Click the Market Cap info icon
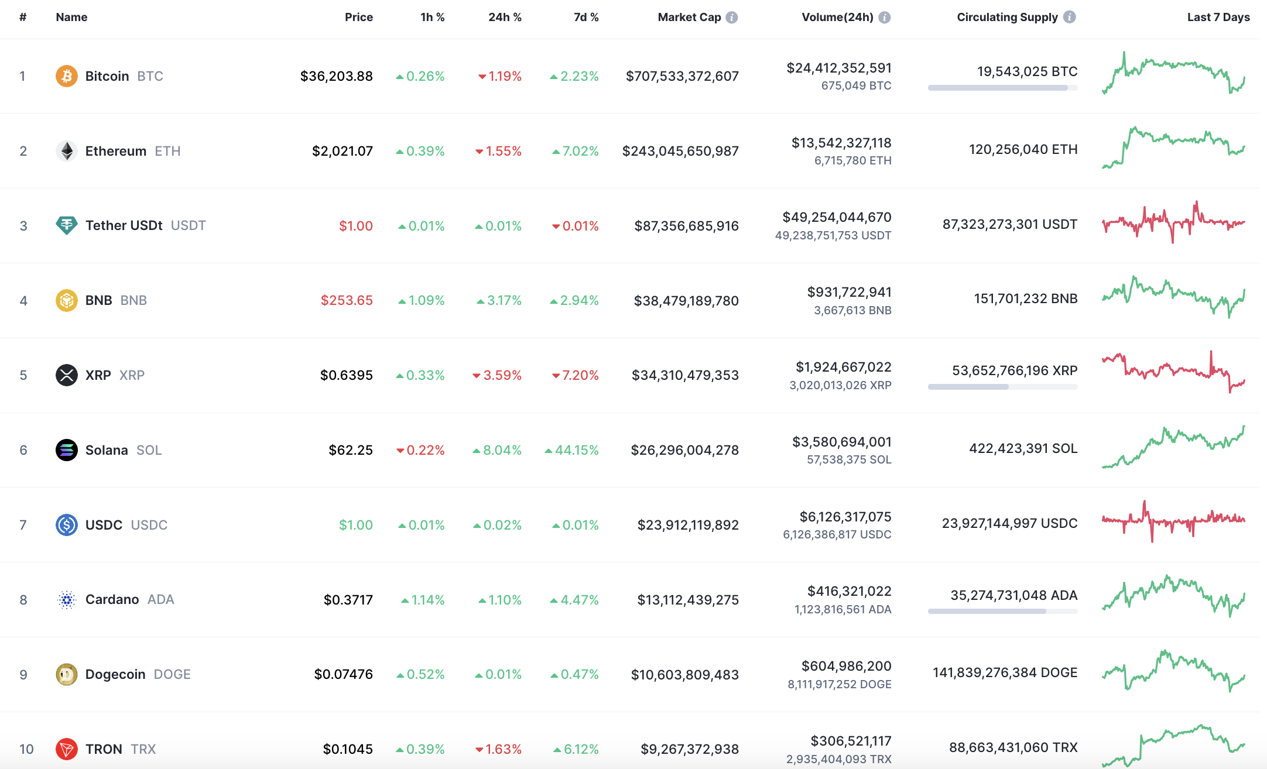Viewport: 1267px width, 769px height. click(732, 18)
